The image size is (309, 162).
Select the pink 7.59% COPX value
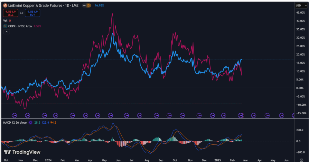click(37, 26)
